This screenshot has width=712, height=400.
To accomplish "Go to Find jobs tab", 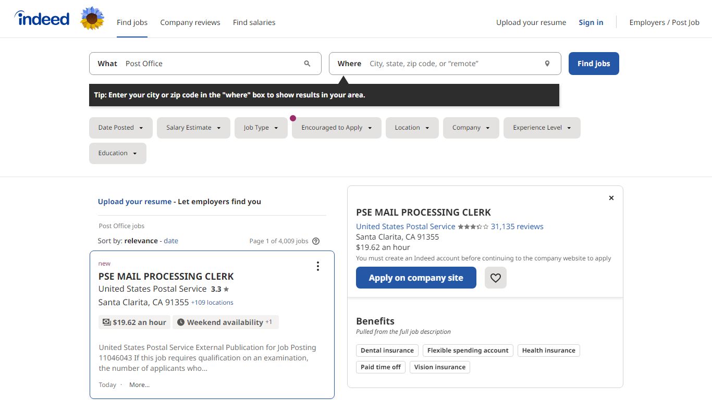I will coord(132,22).
